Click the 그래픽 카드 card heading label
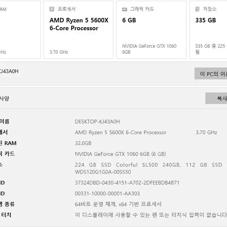The height and width of the screenshot is (227, 227). (142, 9)
